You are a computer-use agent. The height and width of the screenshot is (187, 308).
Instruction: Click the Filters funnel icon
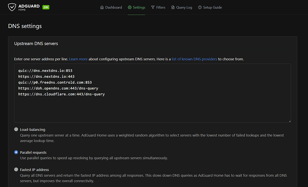click(x=153, y=8)
